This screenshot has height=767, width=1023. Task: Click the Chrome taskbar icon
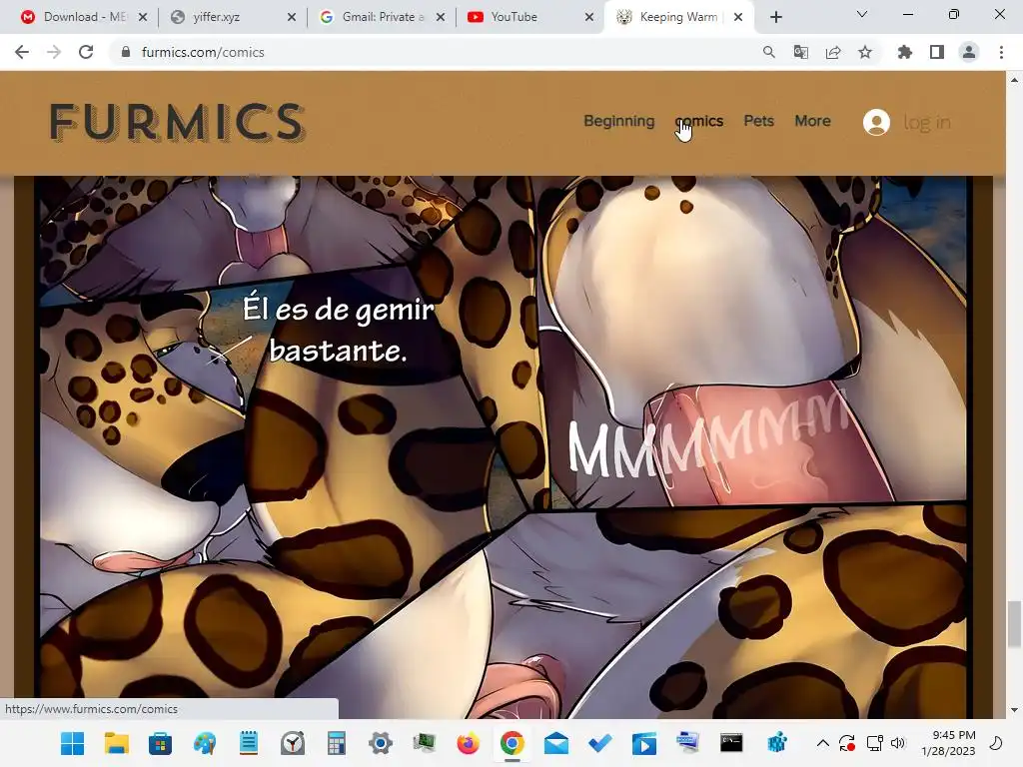(x=512, y=743)
